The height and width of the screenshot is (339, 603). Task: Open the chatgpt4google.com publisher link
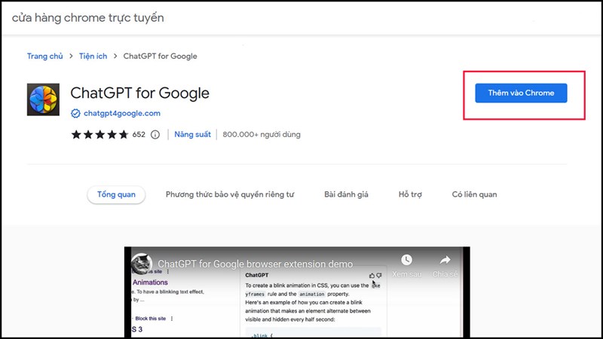click(x=122, y=114)
